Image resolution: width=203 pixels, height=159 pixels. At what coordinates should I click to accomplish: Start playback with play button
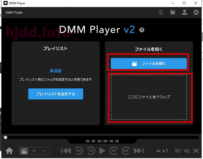point(102,151)
